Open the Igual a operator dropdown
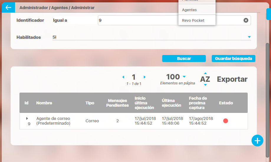The image size is (271, 162). [x=75, y=20]
